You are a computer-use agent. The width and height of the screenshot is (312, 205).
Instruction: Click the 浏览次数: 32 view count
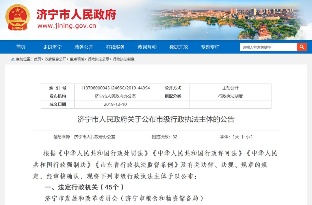coord(165,137)
